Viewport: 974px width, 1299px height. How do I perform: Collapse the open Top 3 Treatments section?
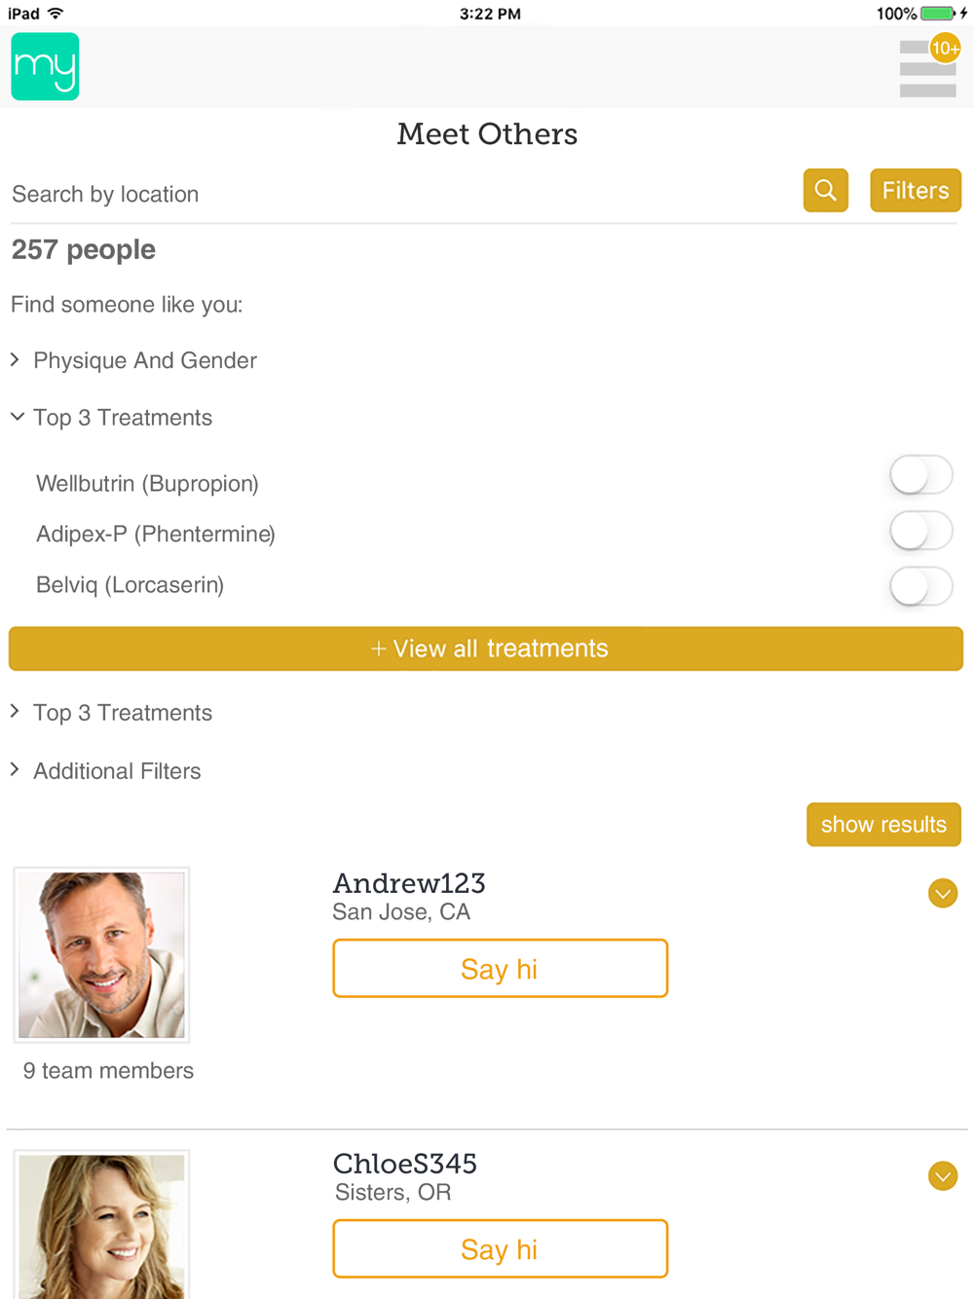pos(122,418)
